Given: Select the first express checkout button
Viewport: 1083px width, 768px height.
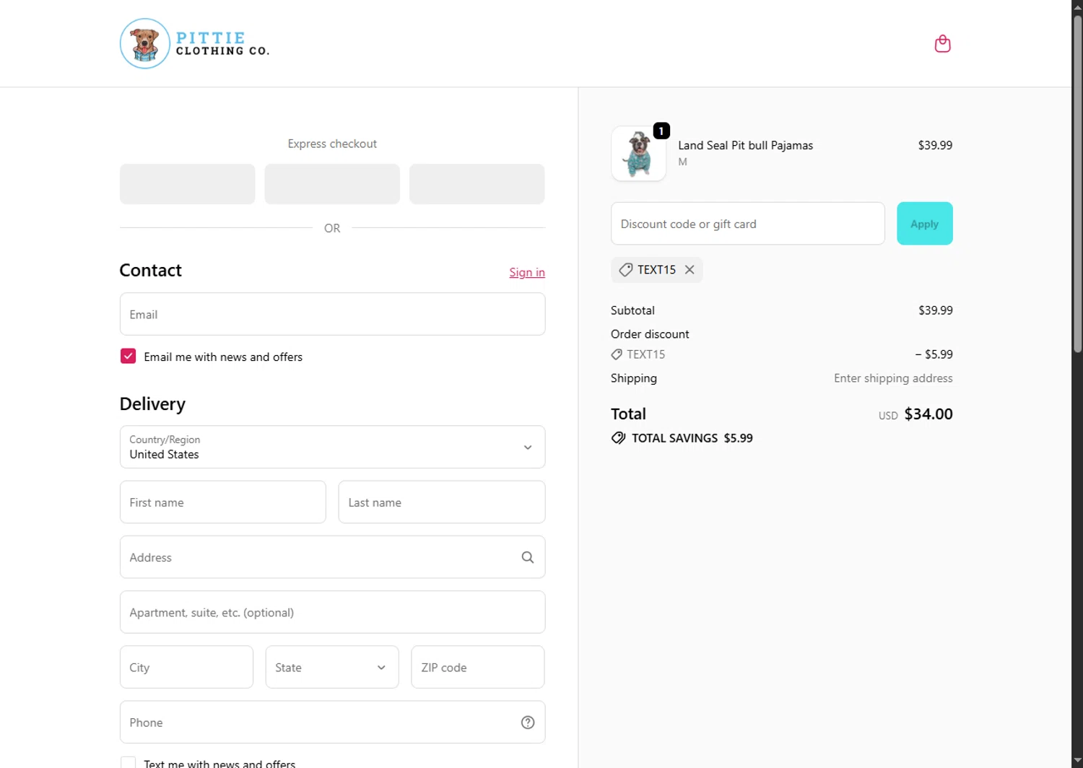Looking at the screenshot, I should click(x=187, y=184).
